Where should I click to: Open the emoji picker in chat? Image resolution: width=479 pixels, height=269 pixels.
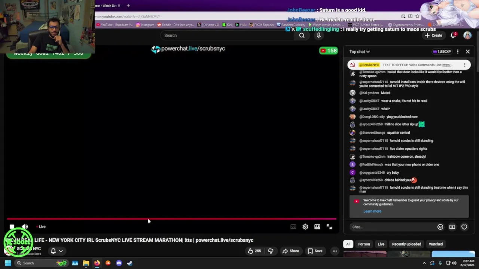[440, 227]
